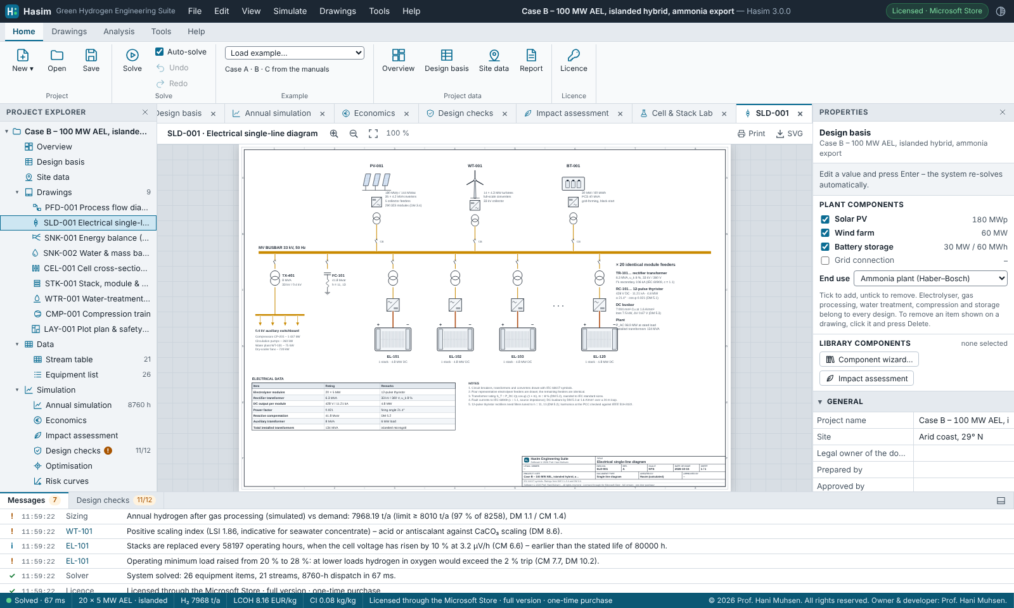The width and height of the screenshot is (1014, 608).
Task: Click the Component wizard button
Action: (x=869, y=360)
